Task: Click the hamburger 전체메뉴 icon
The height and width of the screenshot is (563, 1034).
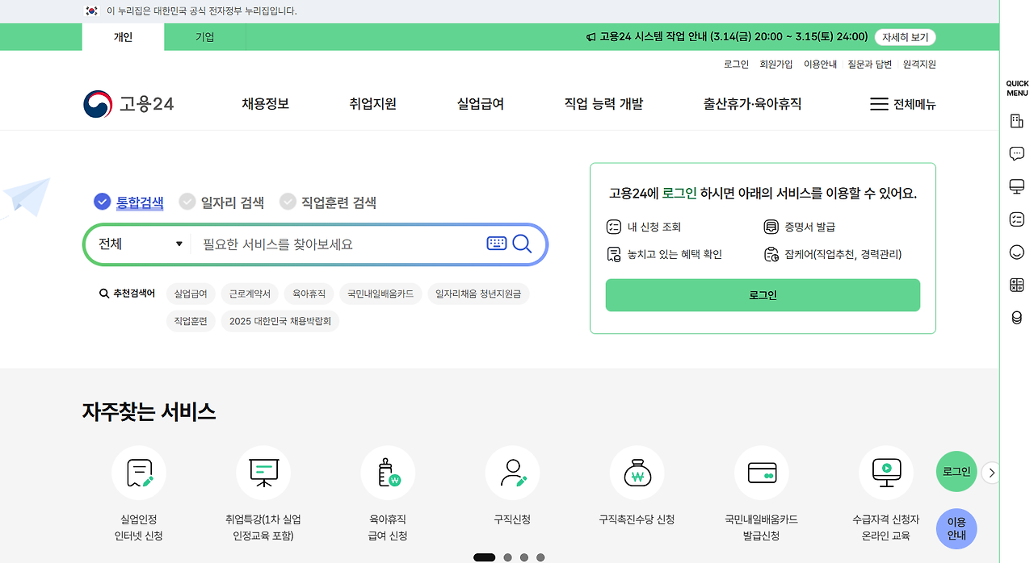Action: click(x=879, y=104)
